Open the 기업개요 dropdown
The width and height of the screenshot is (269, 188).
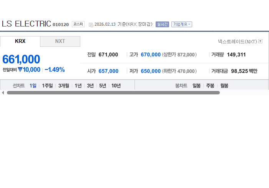click(x=182, y=24)
